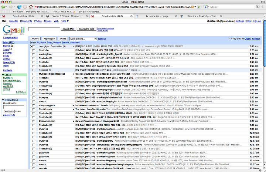Switch to Timeline - Textcube - Trac tab
The height and width of the screenshot is (172, 266).
coord(202,16)
